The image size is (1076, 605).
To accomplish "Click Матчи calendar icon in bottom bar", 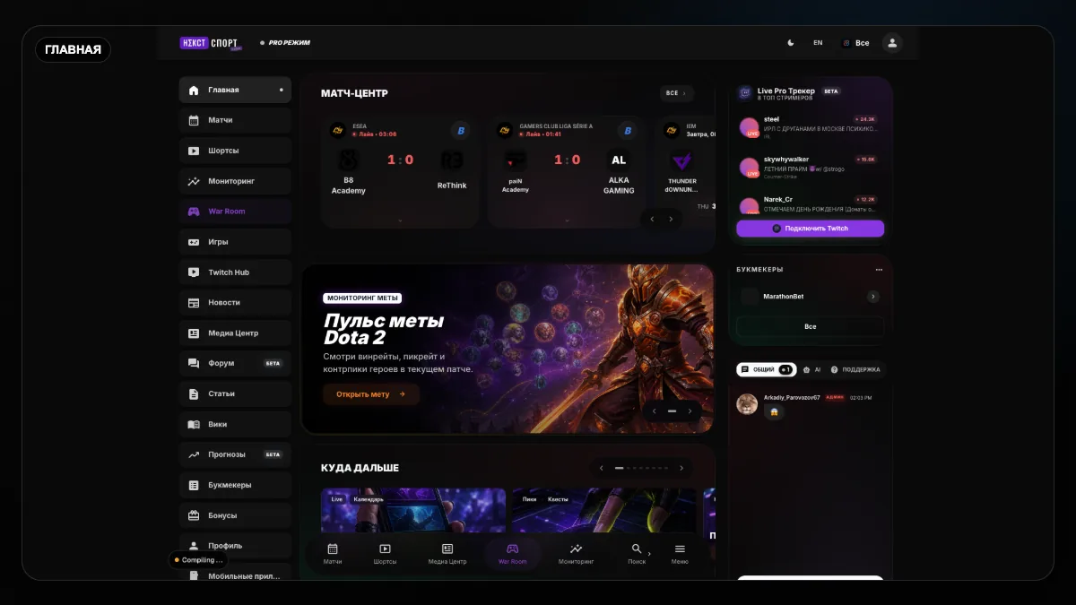I will pos(333,549).
